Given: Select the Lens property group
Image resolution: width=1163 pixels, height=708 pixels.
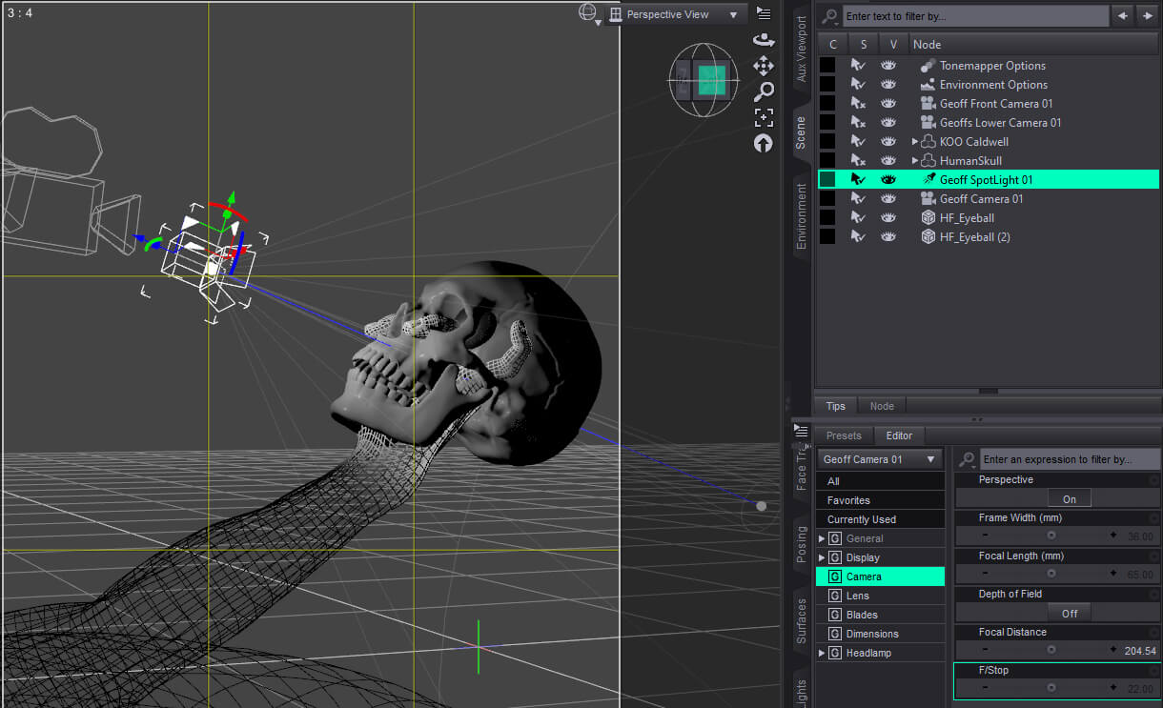Looking at the screenshot, I should point(880,596).
